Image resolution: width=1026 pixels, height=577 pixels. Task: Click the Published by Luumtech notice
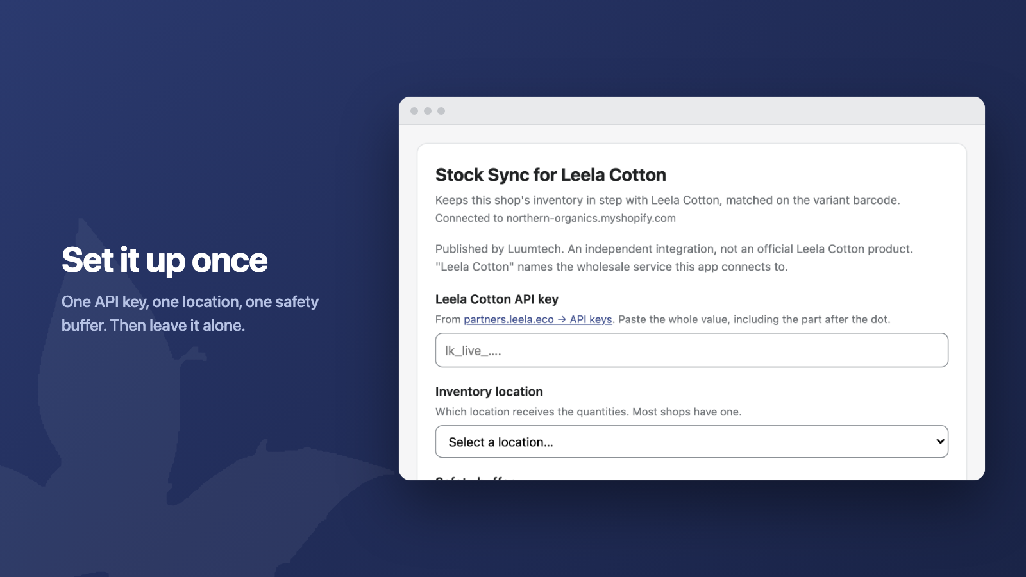pyautogui.click(x=674, y=258)
